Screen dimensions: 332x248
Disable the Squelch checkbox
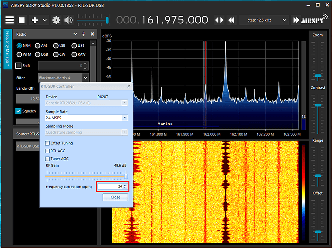click(19, 111)
